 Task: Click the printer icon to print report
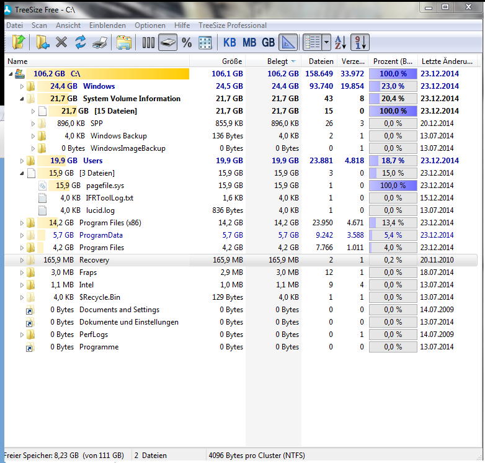tap(100, 42)
